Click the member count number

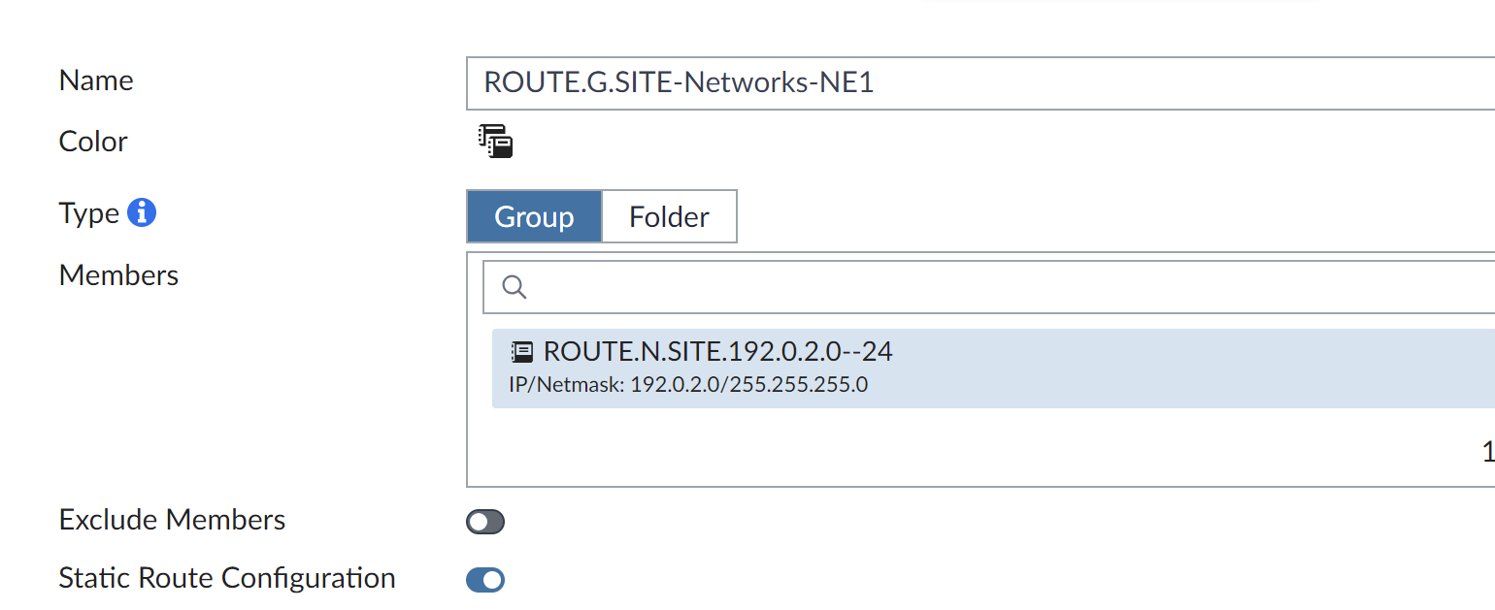[x=1487, y=452]
